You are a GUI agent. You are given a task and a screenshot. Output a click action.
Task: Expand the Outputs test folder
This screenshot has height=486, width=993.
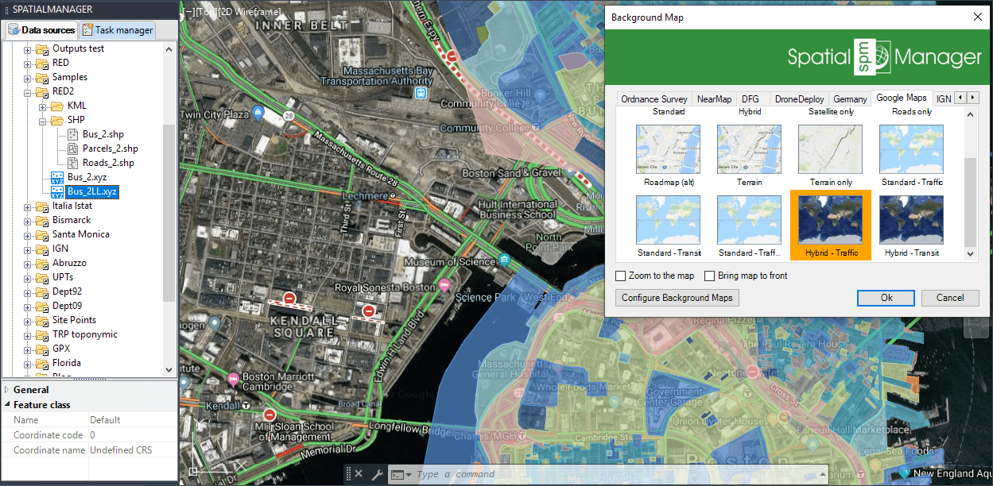(x=27, y=48)
